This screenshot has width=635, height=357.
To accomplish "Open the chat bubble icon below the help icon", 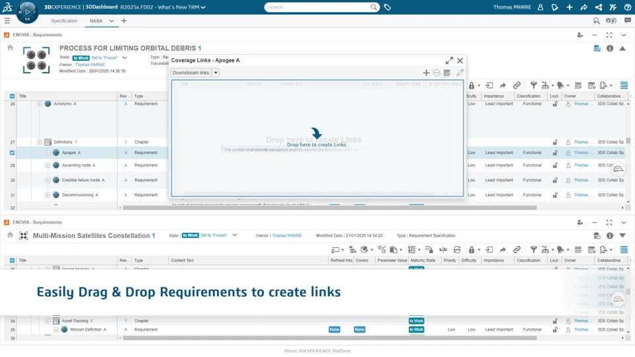I will pyautogui.click(x=628, y=20).
